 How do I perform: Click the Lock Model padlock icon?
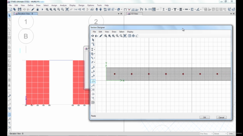point(38,9)
